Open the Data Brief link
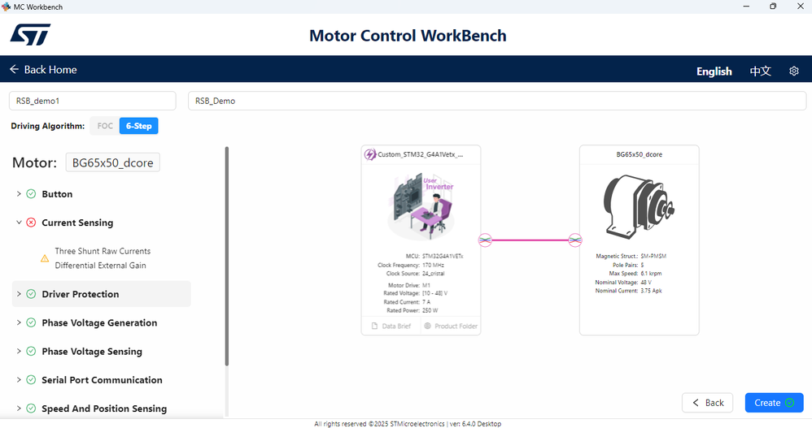This screenshot has width=812, height=428. coord(391,326)
